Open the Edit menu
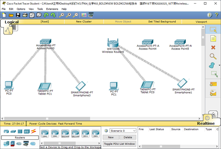Image resolution: width=221 pixels, height=149 pixels. tap(11, 9)
